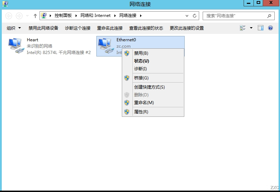Click the refresh icon in address bar
The image size is (280, 192).
[195, 16]
